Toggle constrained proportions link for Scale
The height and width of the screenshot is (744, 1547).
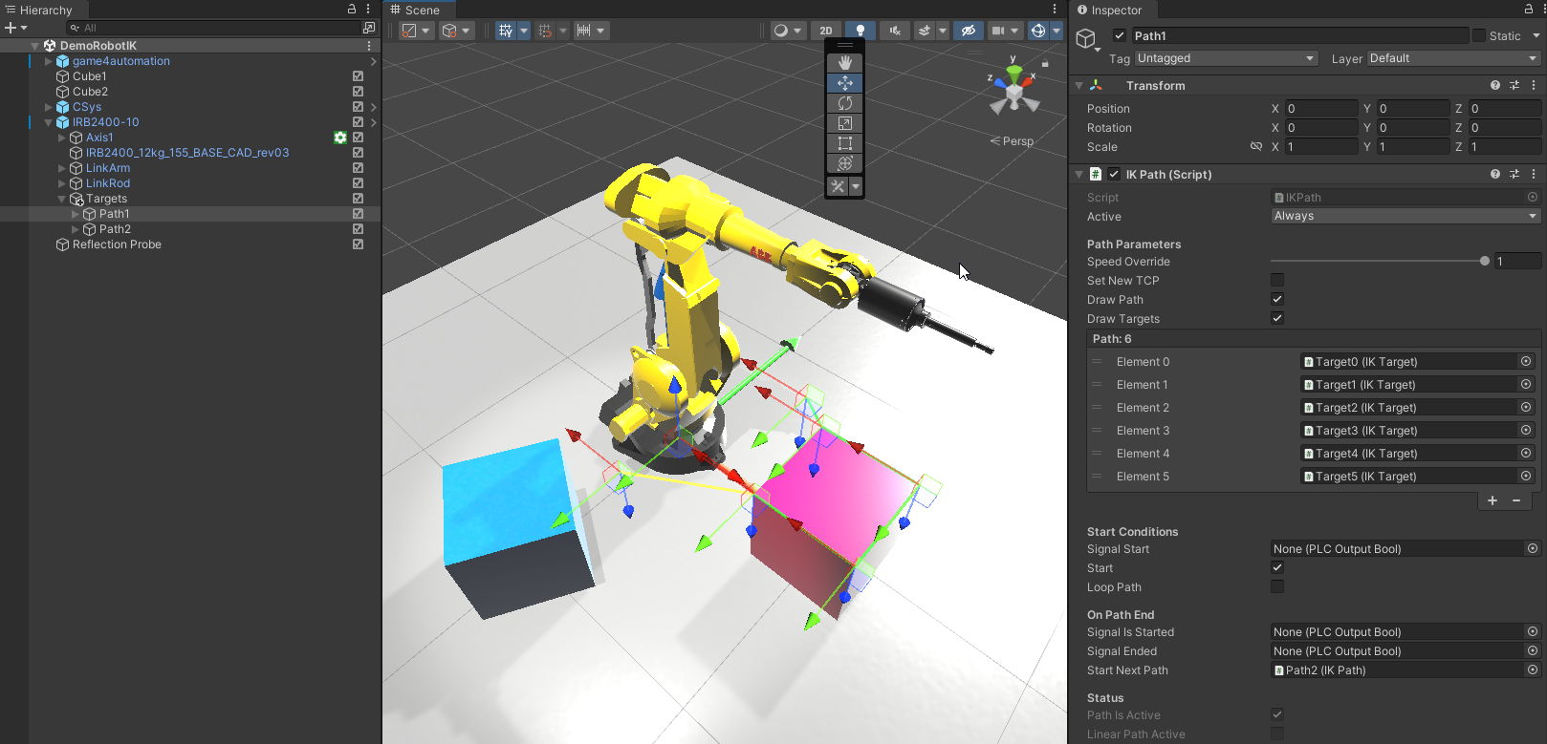(1256, 147)
